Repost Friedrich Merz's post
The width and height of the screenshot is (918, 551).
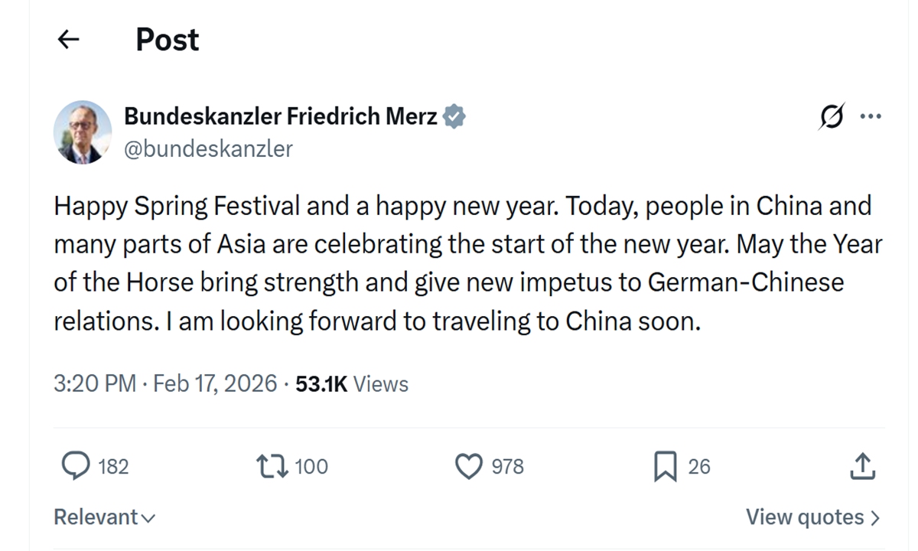(271, 465)
